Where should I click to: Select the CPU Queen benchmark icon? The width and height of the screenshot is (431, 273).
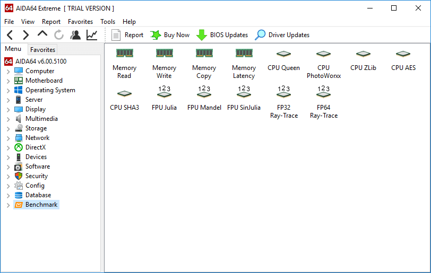[x=283, y=54]
